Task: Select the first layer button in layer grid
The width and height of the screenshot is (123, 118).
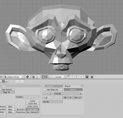Action: pyautogui.click(x=69, y=76)
